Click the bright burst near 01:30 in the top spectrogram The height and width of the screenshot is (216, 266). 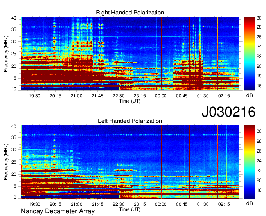[x=200, y=54]
